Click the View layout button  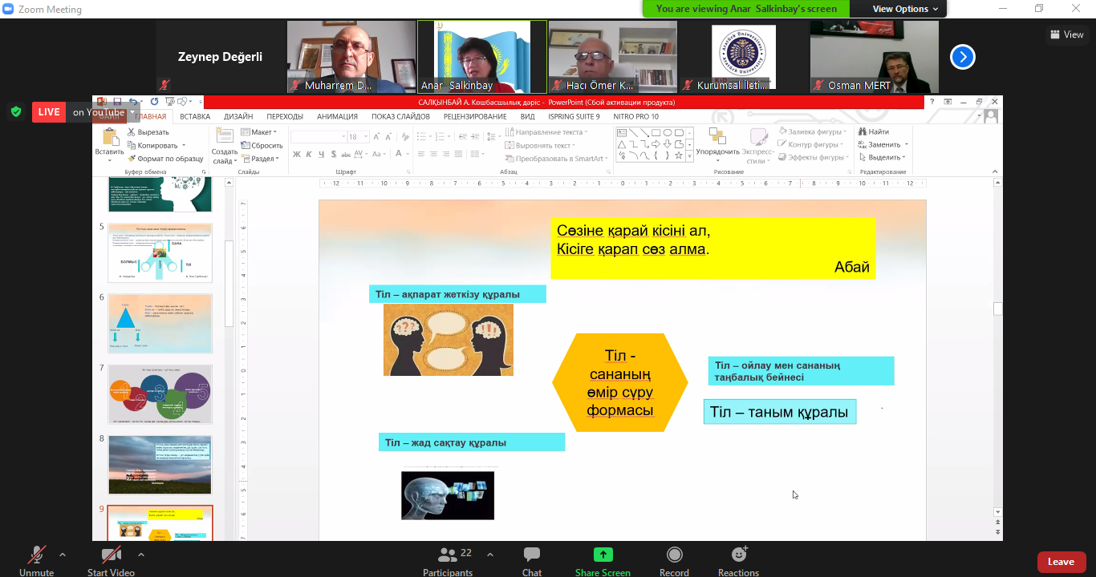coord(1066,34)
